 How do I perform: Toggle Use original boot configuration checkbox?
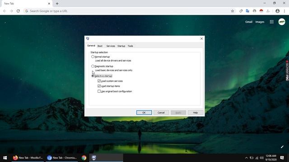coord(99,91)
